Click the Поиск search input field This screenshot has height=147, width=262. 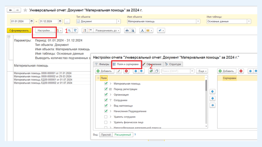pyautogui.click(x=175, y=71)
